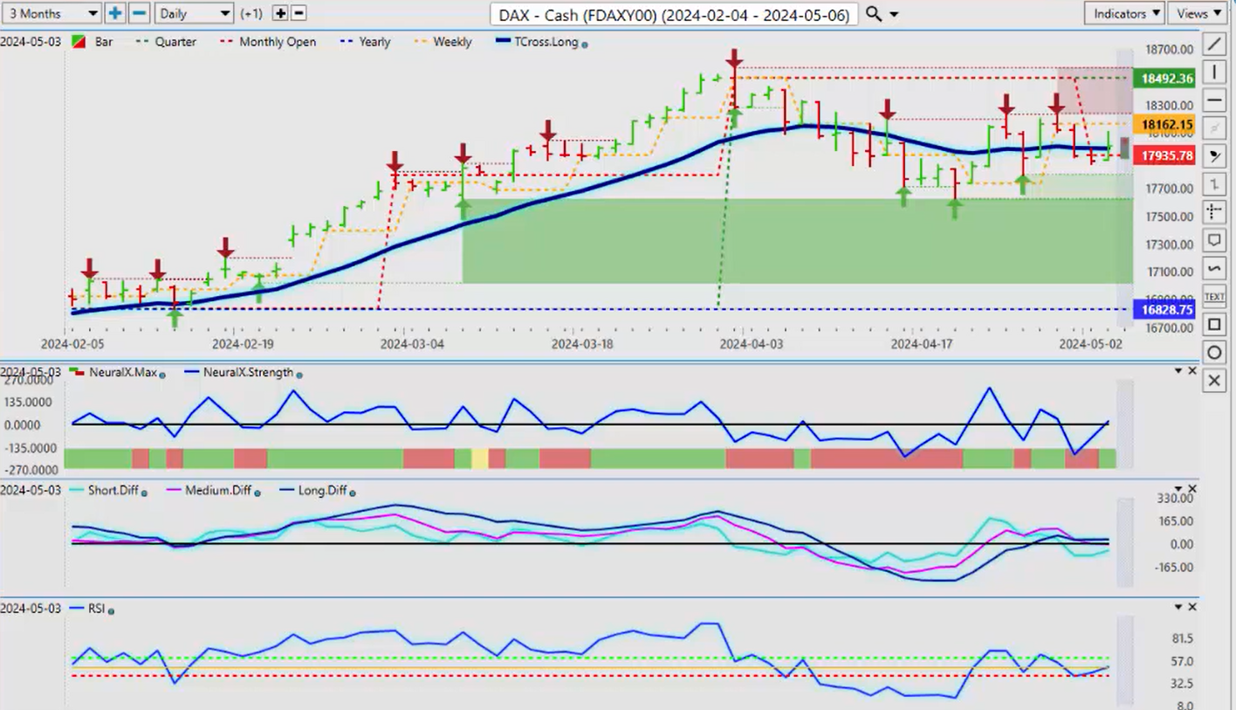1236x710 pixels.
Task: Select the grayed-out line tool below horizontal line
Action: [x=1214, y=128]
